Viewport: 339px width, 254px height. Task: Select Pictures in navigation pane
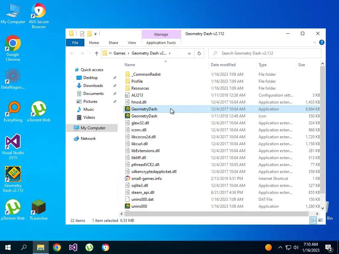click(x=90, y=102)
